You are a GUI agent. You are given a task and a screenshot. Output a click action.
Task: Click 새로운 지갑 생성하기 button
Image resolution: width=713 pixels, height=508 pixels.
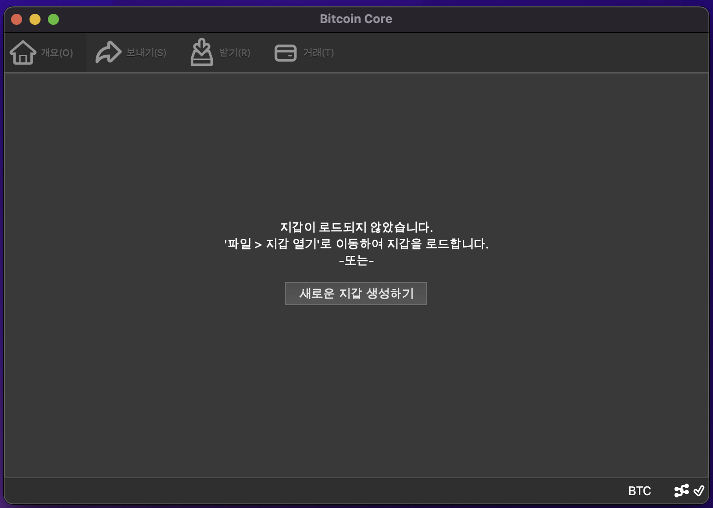pyautogui.click(x=356, y=294)
